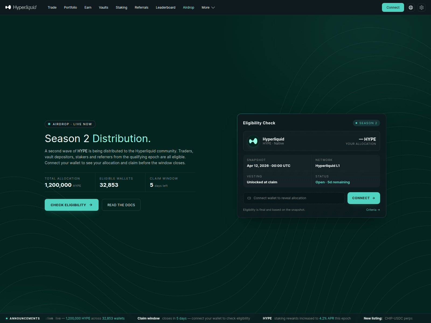
Task: Click the Apr 12, 2026 snapshot date
Action: point(269,166)
